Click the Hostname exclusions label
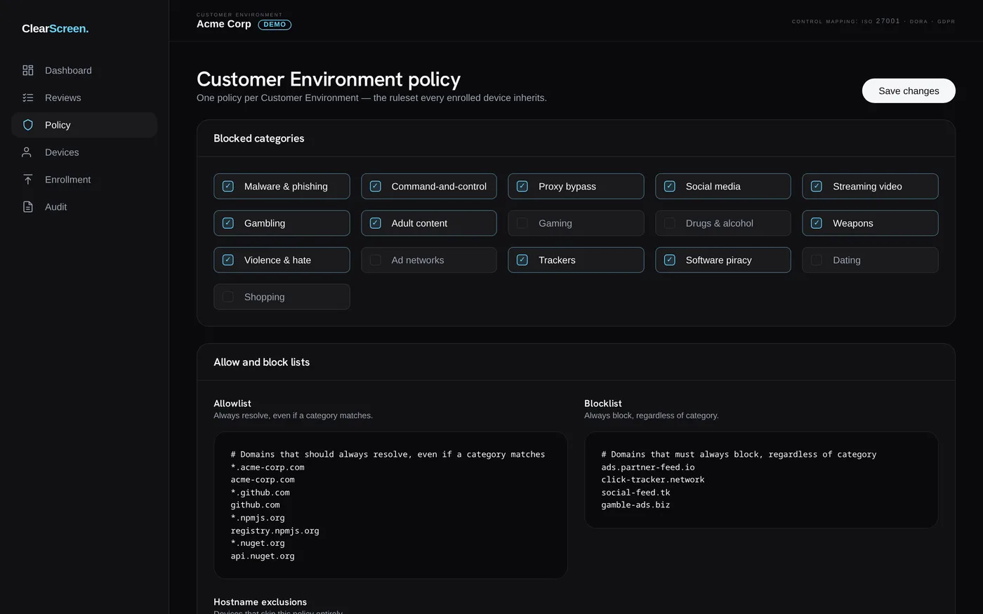The image size is (983, 614). pos(260,602)
